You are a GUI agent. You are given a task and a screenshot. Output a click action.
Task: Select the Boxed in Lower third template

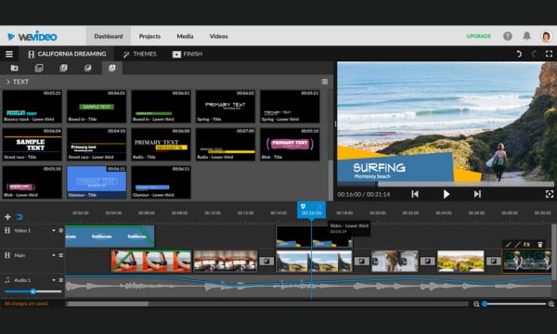point(161,106)
